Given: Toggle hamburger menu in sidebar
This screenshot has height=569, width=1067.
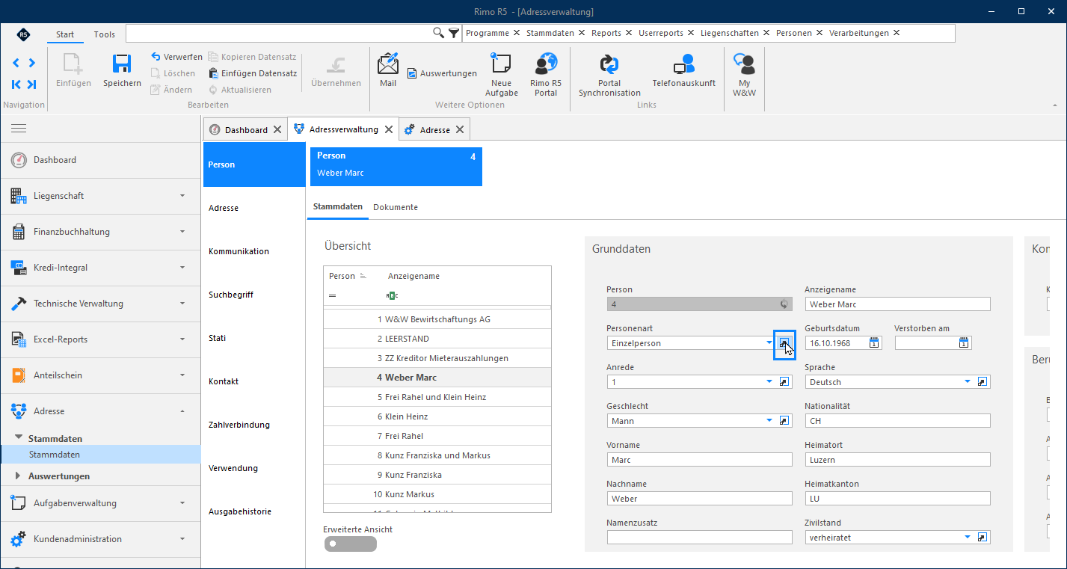Looking at the screenshot, I should [x=19, y=129].
